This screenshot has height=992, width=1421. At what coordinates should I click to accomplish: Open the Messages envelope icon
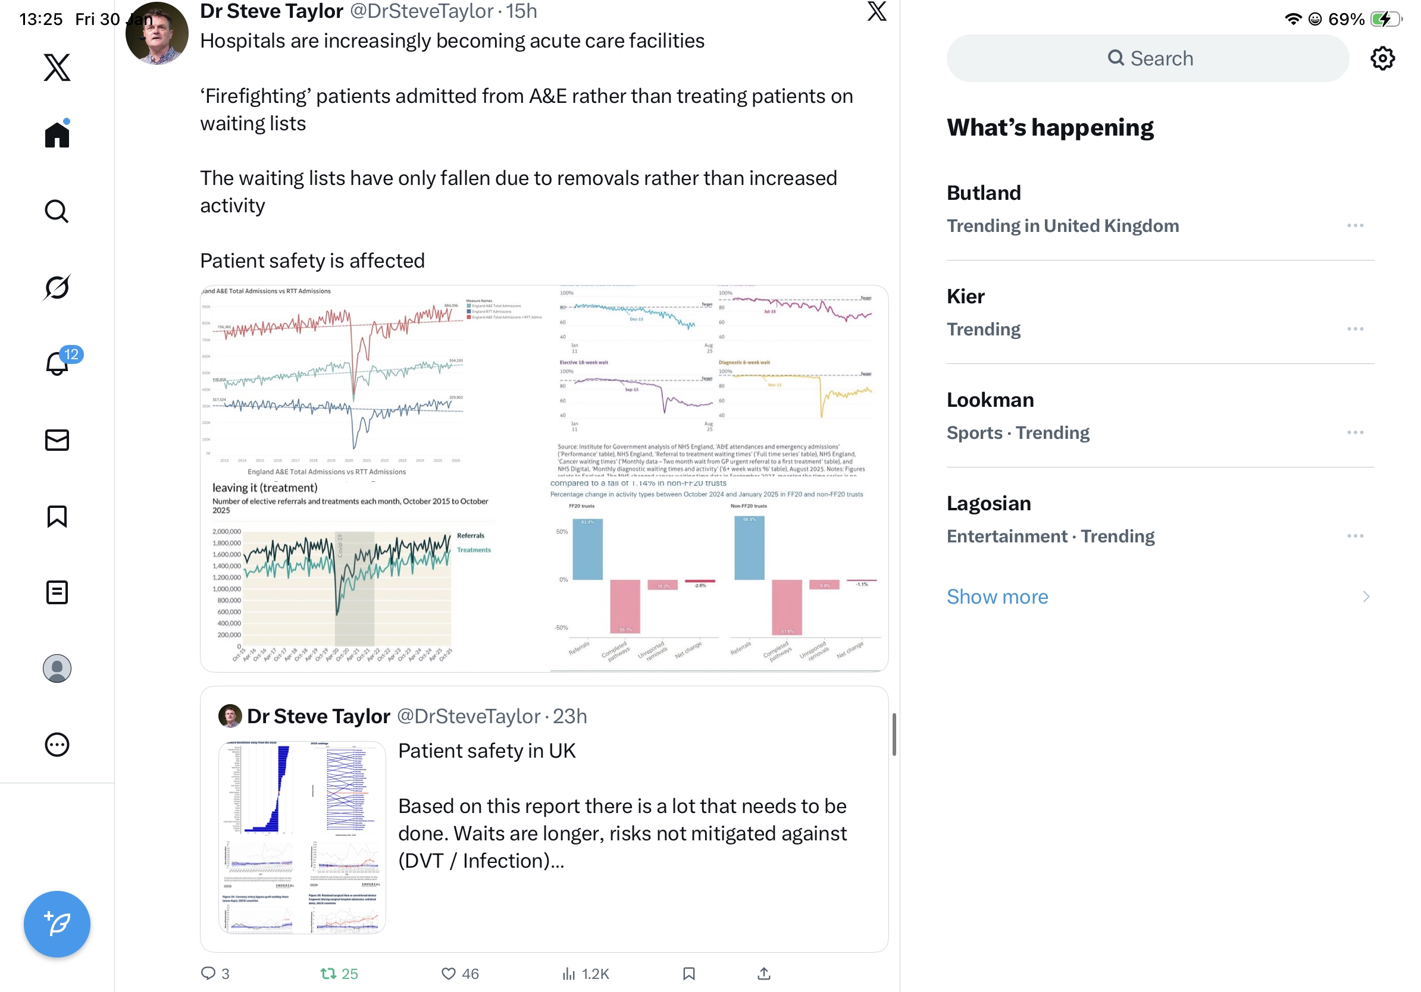[x=57, y=440]
